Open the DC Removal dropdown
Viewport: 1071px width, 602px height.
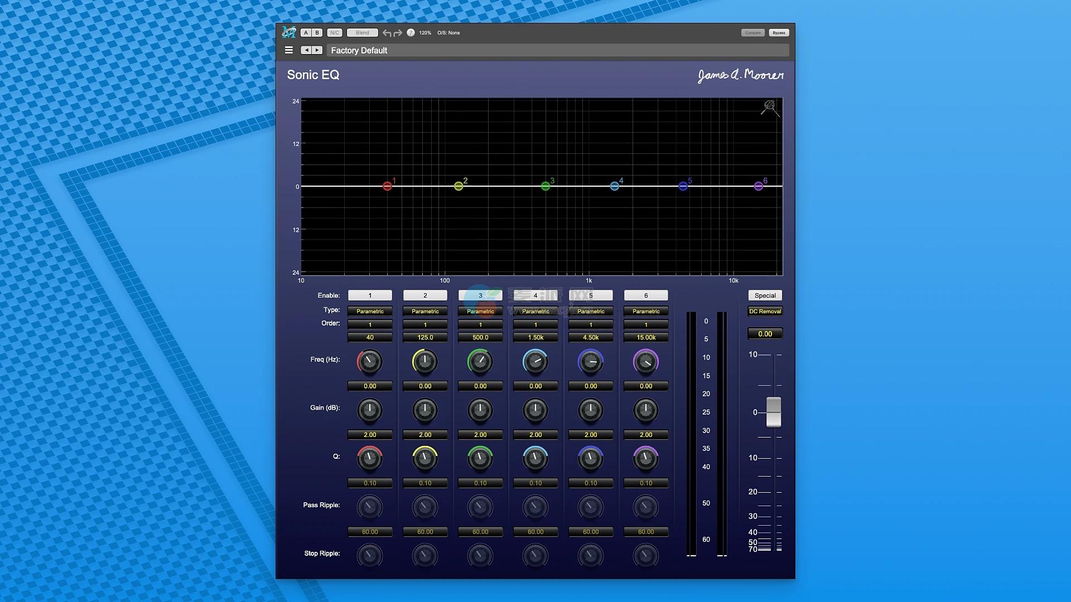pyautogui.click(x=765, y=311)
